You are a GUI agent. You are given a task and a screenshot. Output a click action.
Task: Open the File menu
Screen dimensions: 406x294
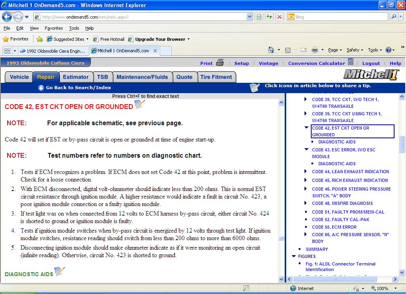(7, 28)
